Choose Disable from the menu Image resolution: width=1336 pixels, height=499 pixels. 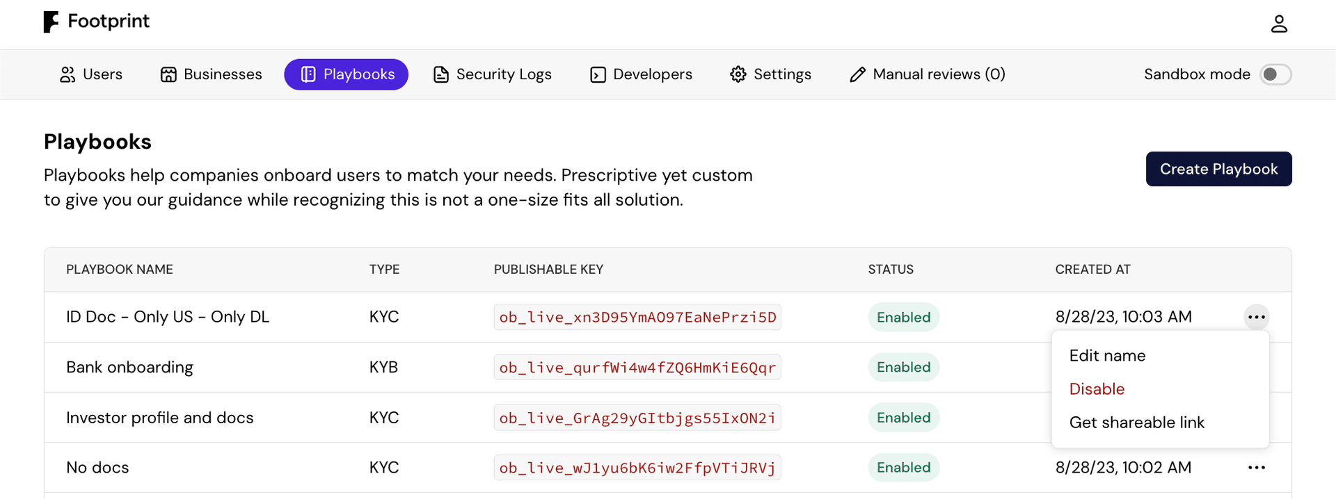pos(1161,389)
